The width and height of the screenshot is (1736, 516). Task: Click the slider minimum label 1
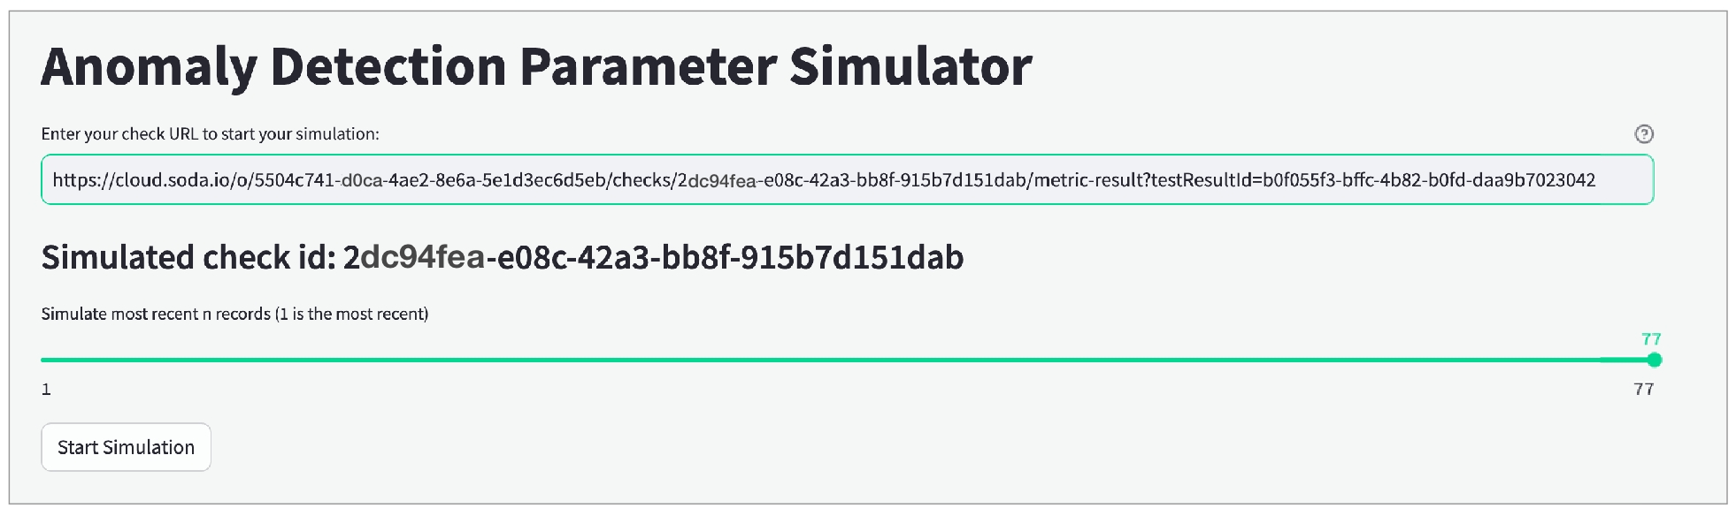46,389
